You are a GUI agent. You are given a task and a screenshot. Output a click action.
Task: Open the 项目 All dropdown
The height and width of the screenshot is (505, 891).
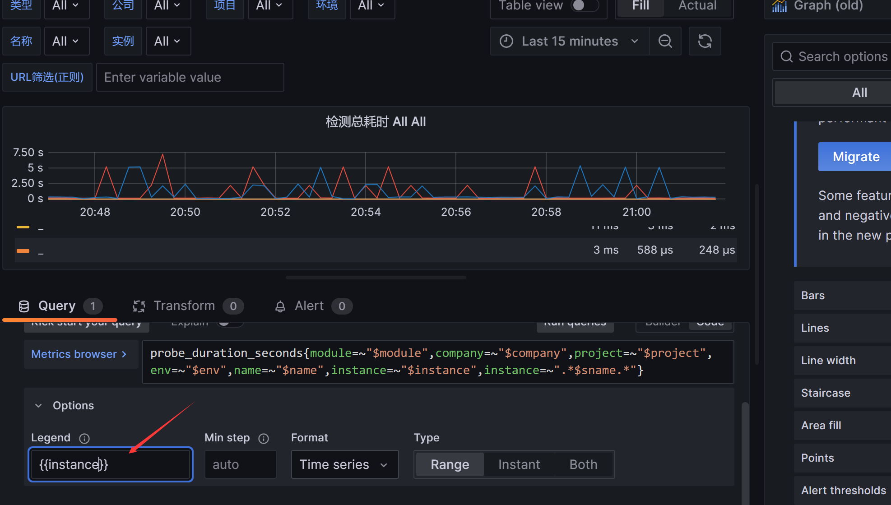(270, 6)
